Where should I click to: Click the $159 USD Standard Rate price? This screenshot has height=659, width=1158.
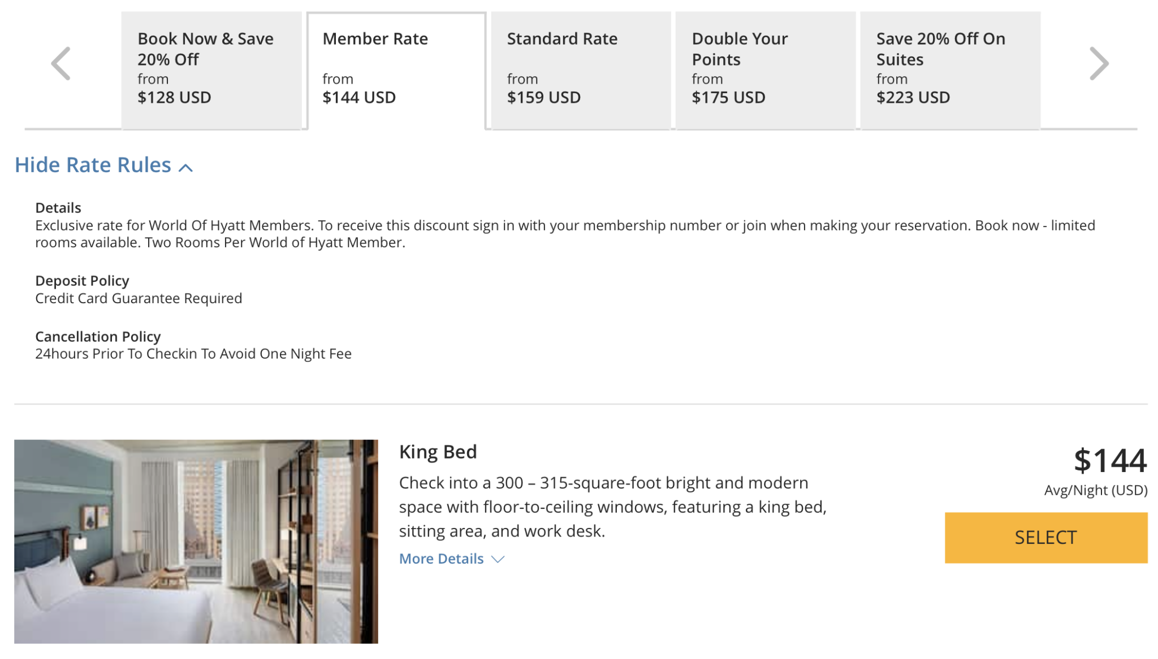coord(543,98)
